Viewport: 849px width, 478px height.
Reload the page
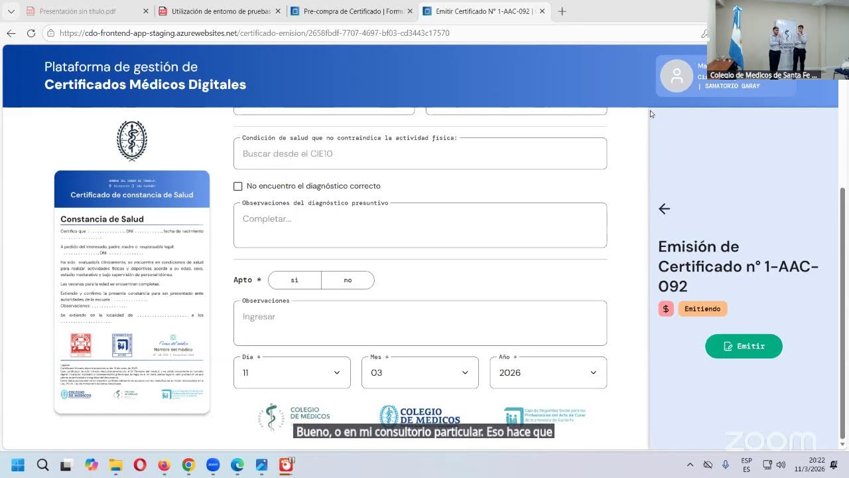coord(31,33)
